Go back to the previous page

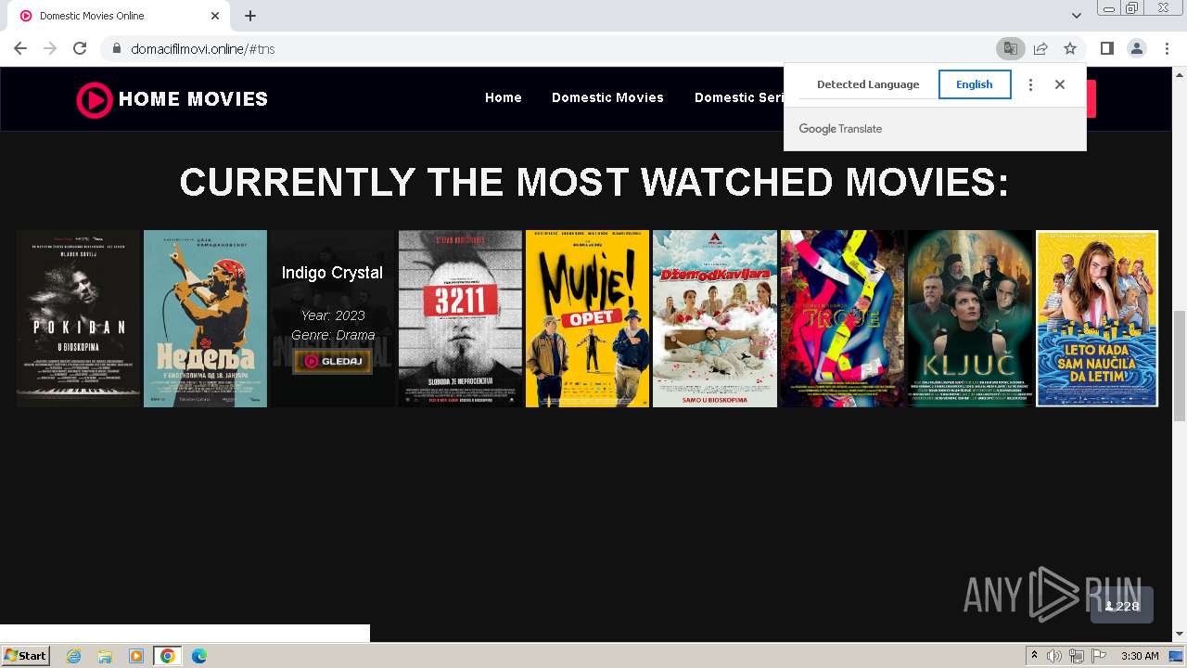coord(20,48)
